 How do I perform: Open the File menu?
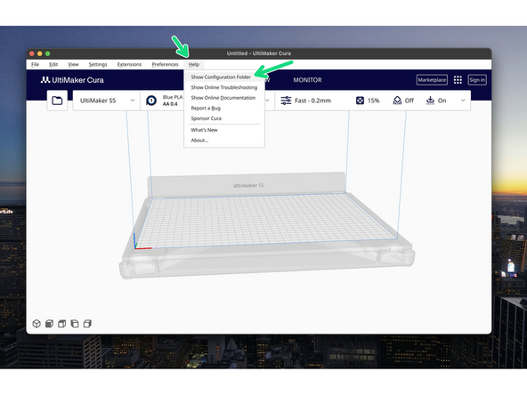(36, 64)
